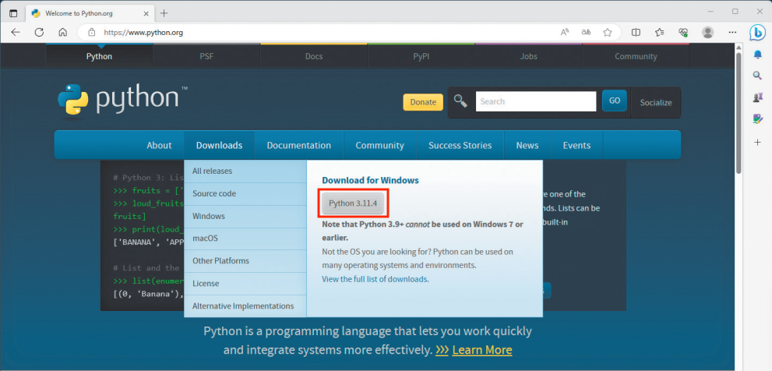The width and height of the screenshot is (772, 371).
Task: Follow the Learn More link
Action: tap(482, 350)
